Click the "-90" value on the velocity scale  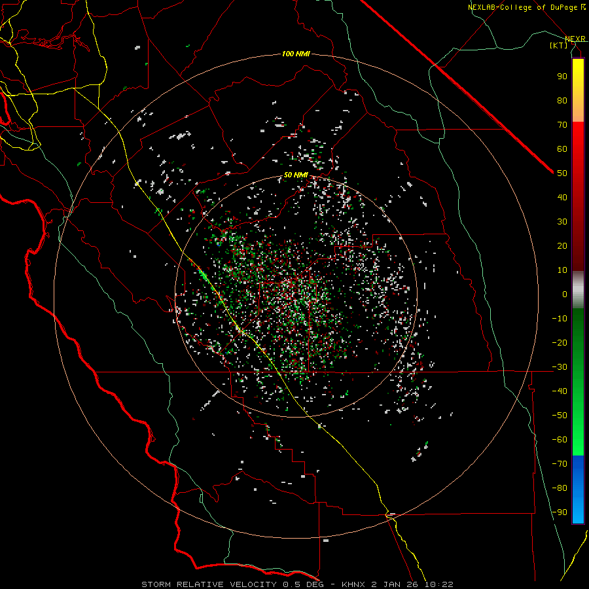(560, 512)
